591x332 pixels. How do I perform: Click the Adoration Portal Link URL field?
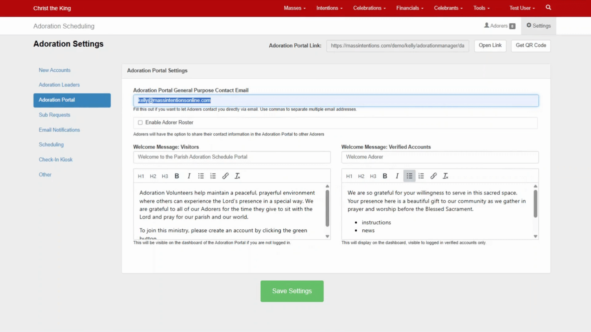397,46
